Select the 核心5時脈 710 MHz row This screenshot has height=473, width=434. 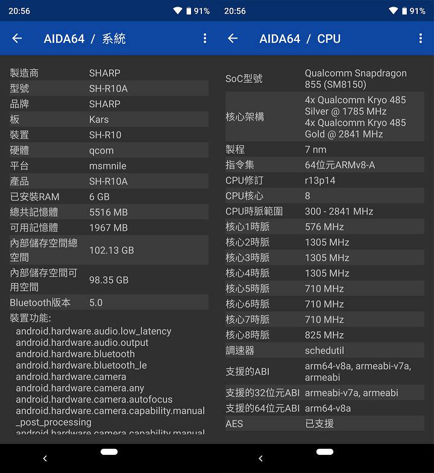[325, 289]
